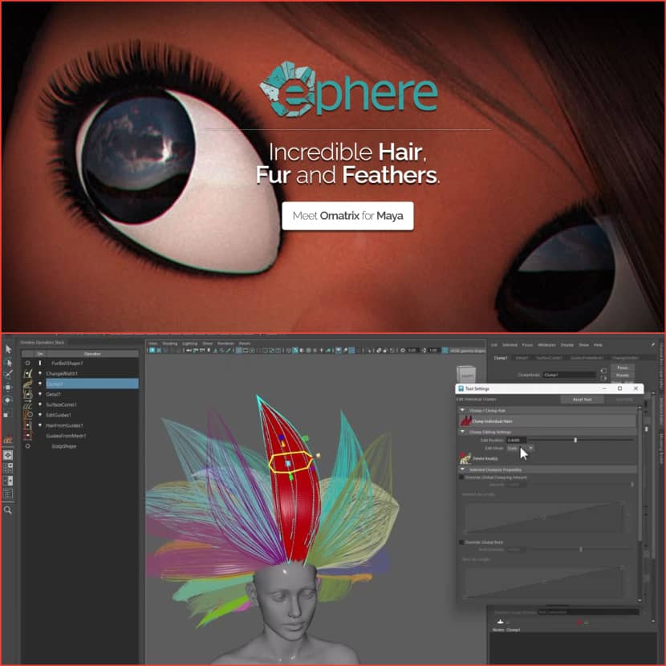Open the Attribute Editor Attributes menu
Screen dimensions: 666x666
tap(546, 345)
